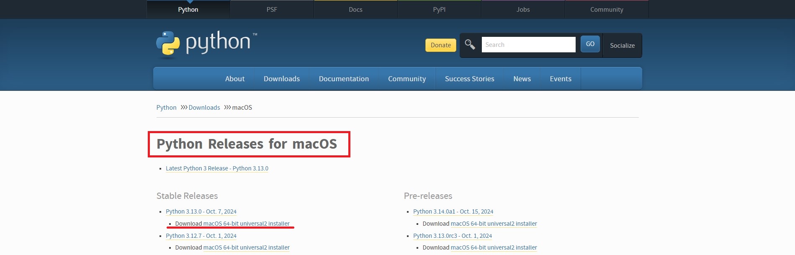Screen dimensions: 795x255
Task: Open the Downloads navigation menu
Action: (282, 79)
